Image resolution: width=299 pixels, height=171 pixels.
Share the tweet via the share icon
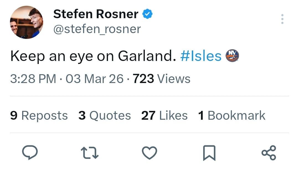pos(269,153)
